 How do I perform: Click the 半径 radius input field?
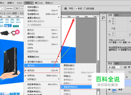click(x=78, y=9)
